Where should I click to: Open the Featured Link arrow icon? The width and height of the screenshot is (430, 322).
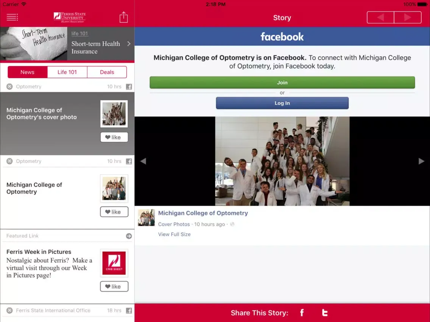tap(129, 236)
